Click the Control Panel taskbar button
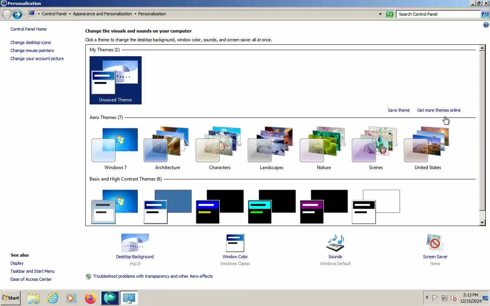Viewport: 490px width, 306px height. (129, 298)
